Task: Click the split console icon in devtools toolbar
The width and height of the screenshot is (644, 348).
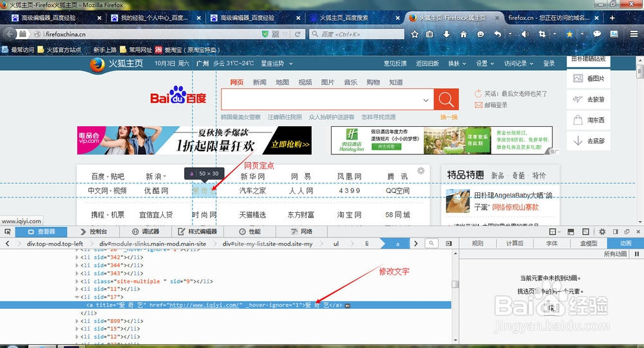Action: click(x=571, y=232)
